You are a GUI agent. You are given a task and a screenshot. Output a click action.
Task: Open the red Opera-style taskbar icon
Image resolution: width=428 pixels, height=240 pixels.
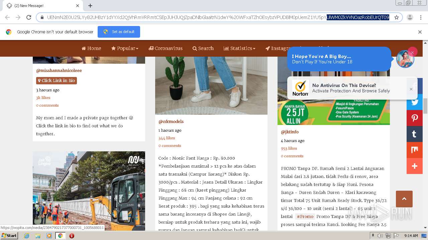pos(72,236)
